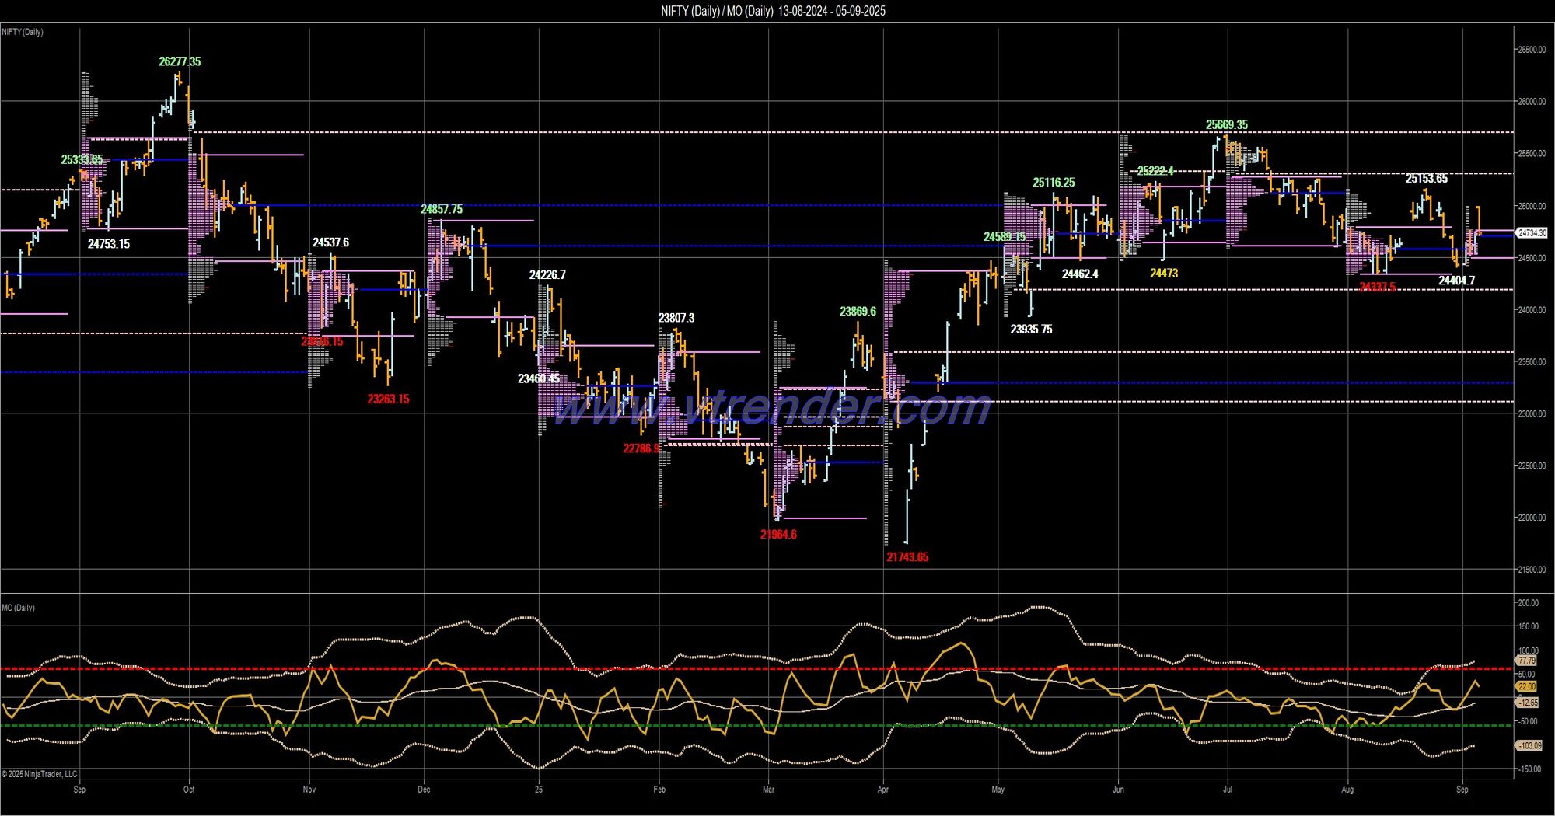Select the MO (Daily) indicator label
This screenshot has width=1555, height=816.
click(18, 608)
